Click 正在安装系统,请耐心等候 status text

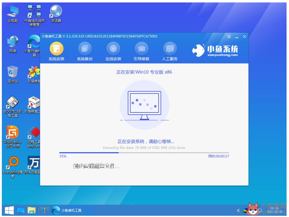click(x=146, y=142)
